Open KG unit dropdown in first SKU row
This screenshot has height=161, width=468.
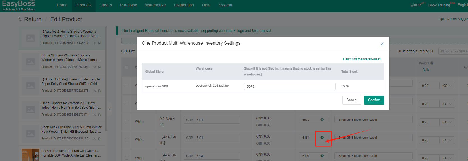point(447,86)
